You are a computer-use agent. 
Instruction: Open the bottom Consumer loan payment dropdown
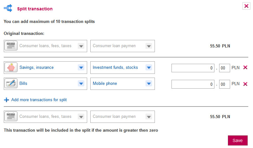149,117
